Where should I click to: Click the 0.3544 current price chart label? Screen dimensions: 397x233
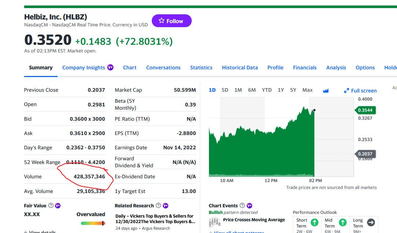365,110
